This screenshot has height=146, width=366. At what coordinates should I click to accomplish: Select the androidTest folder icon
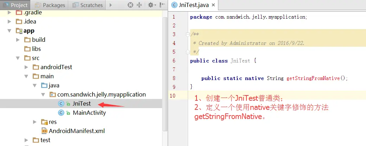point(36,67)
